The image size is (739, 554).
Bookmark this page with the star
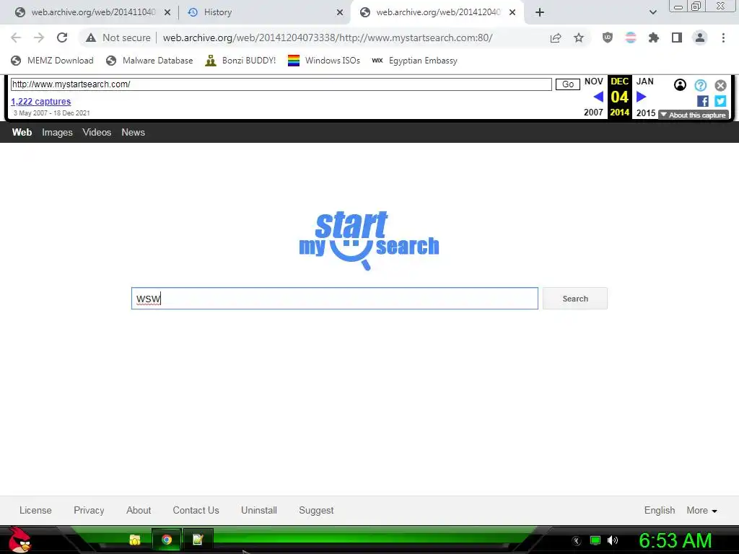(579, 38)
